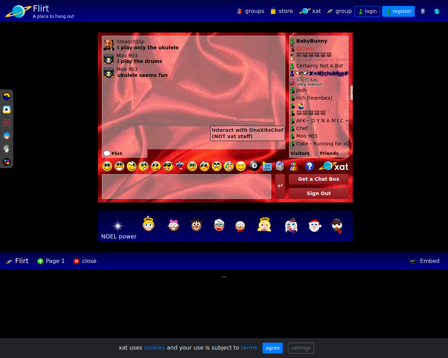Open the mobile device icon in header
448x358 pixels.
423,11
